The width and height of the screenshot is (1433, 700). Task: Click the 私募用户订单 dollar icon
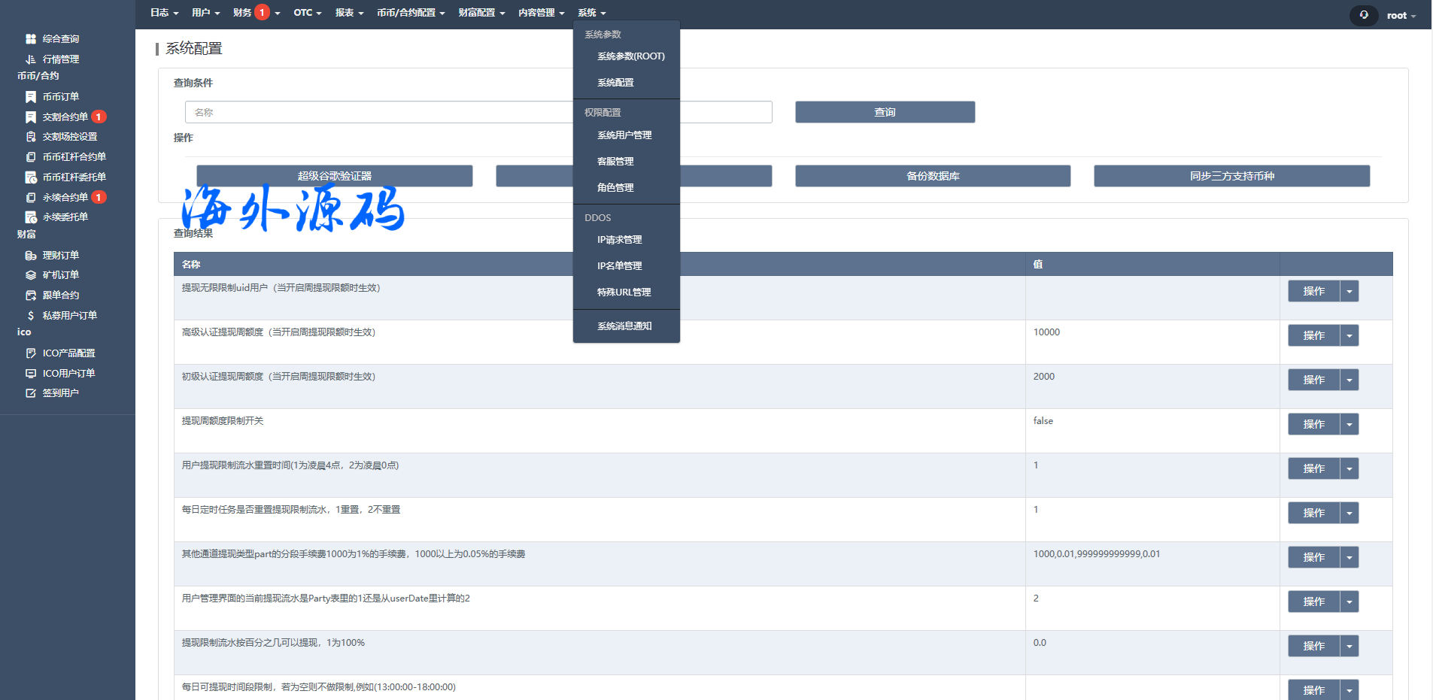[x=31, y=316]
